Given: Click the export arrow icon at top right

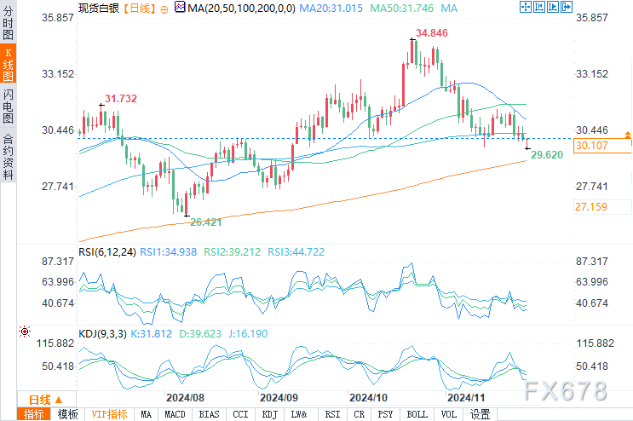Looking at the screenshot, I should pos(567,7).
